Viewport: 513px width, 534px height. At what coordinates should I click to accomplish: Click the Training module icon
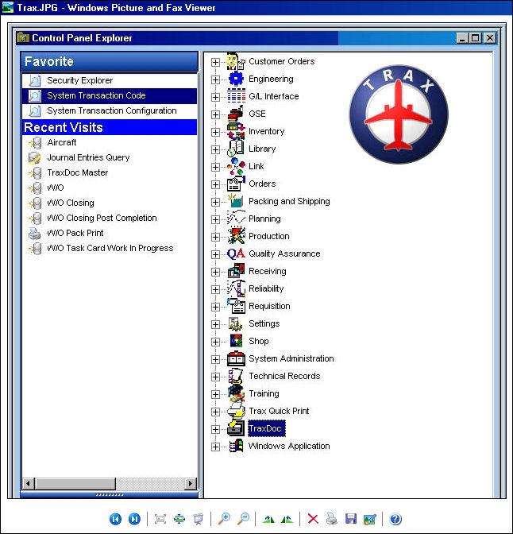[x=236, y=393]
